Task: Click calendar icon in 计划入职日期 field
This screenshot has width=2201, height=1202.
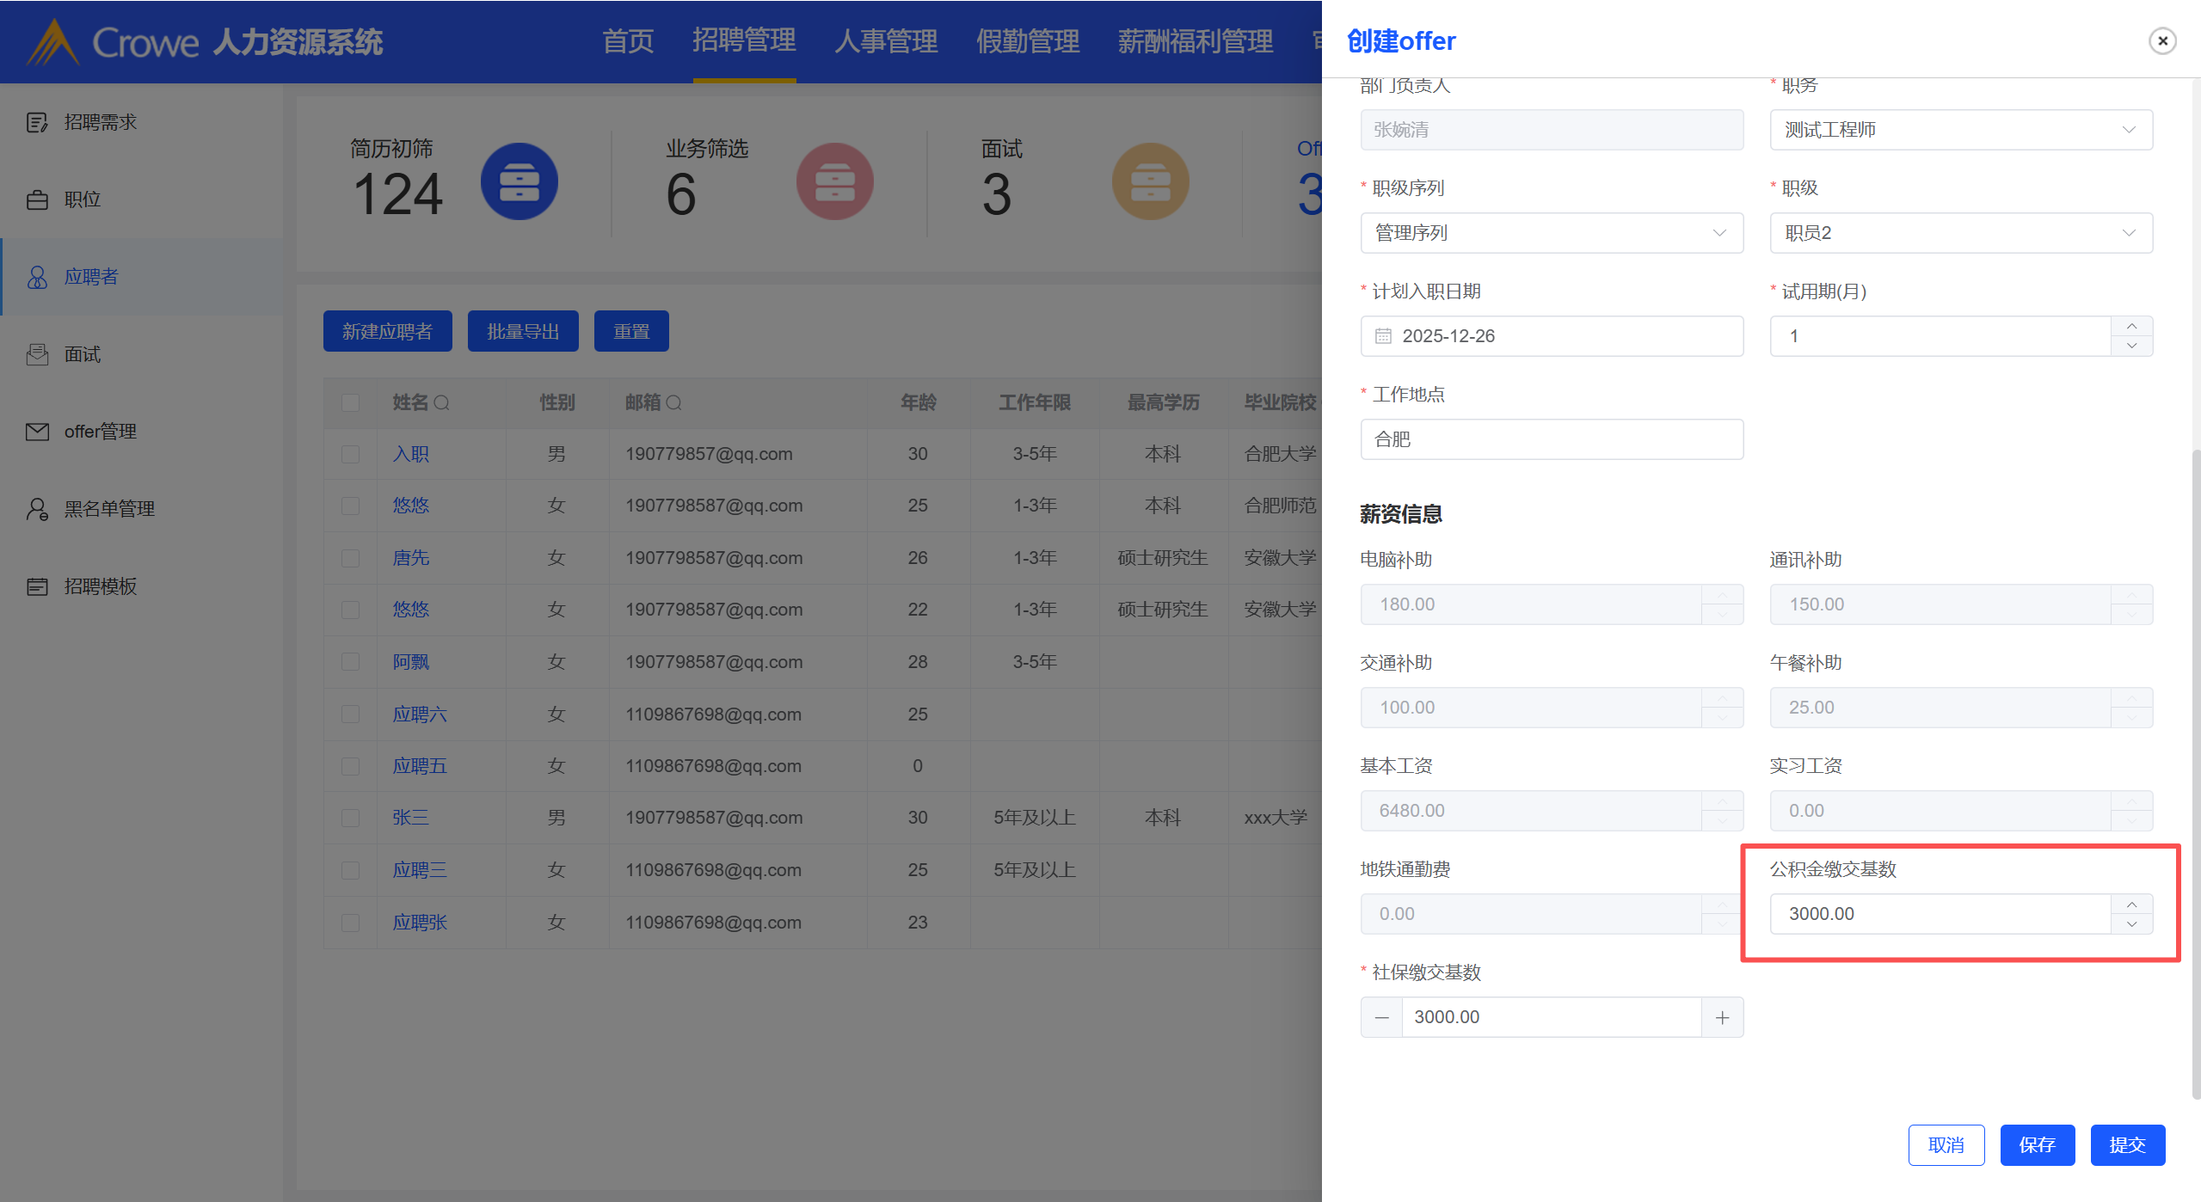Action: [1383, 336]
